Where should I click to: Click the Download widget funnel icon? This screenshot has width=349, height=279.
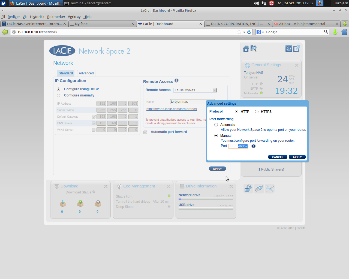pyautogui.click(x=57, y=186)
